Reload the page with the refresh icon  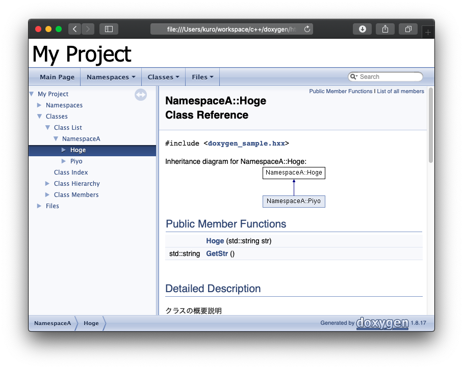point(307,29)
